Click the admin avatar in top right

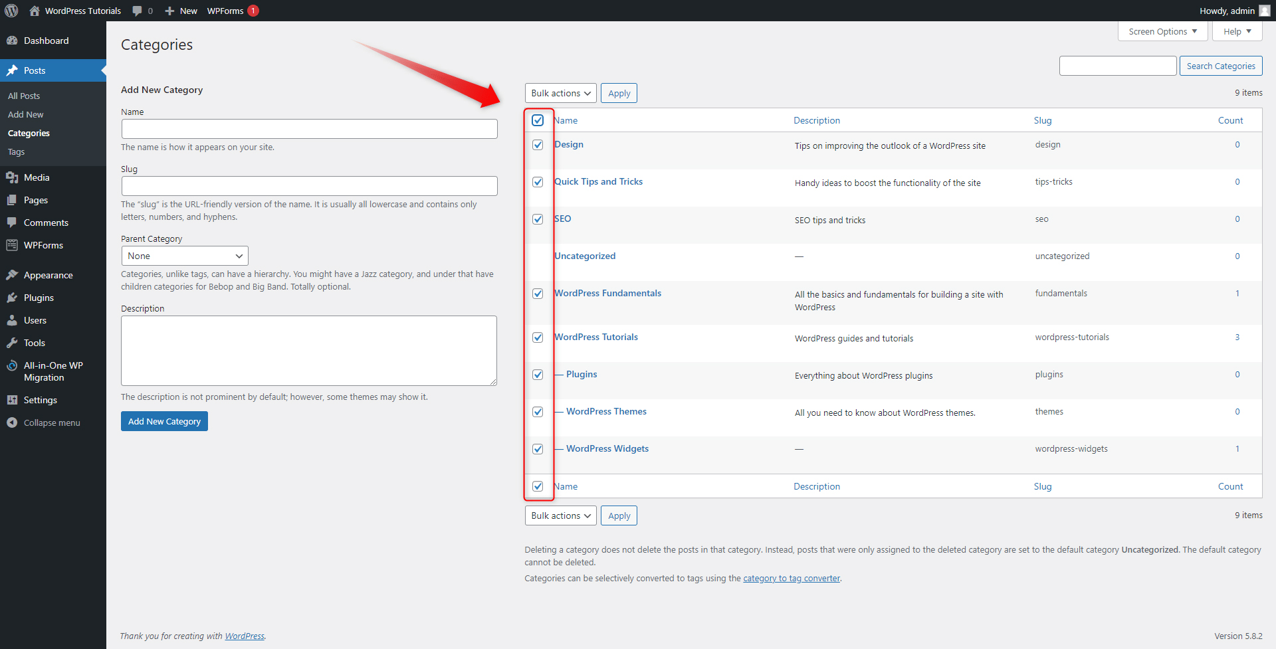click(1264, 11)
